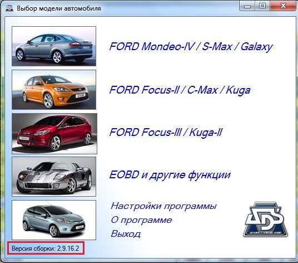
Task: Click the red Focus-III car thumbnail
Action: [54, 134]
